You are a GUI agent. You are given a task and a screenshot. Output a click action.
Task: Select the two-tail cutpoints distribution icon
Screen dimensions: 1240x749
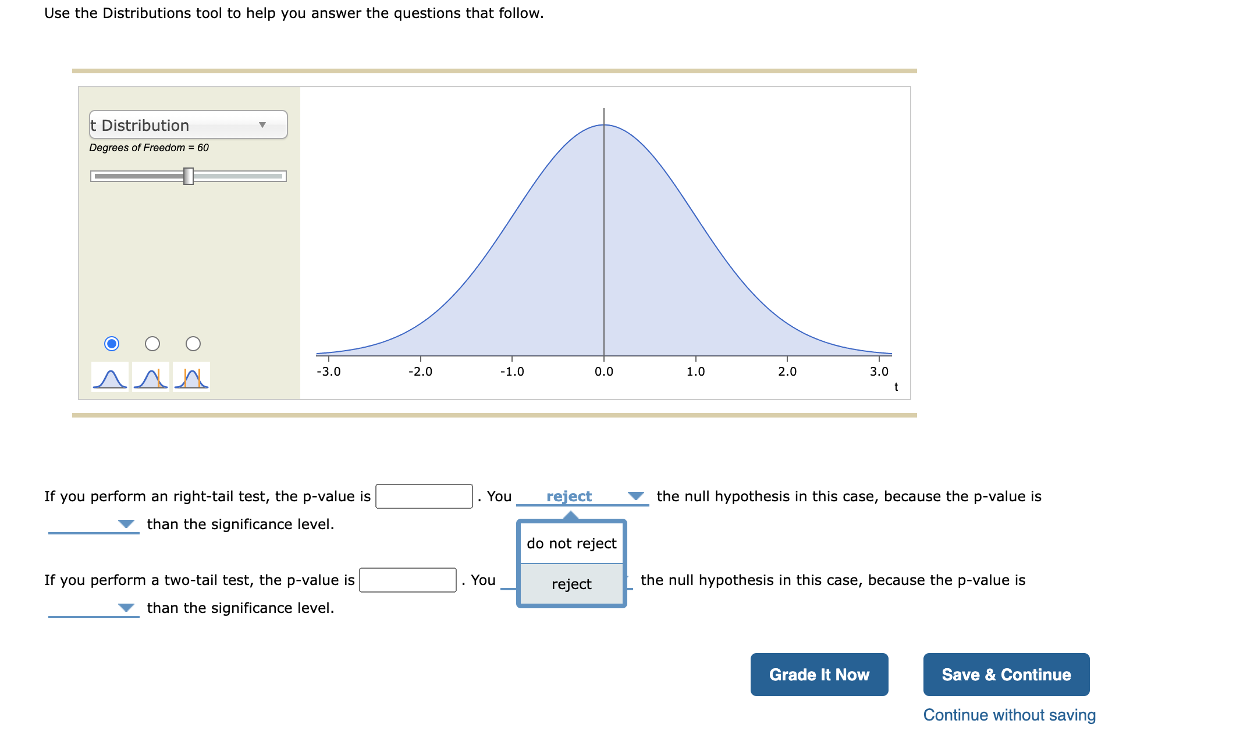[x=191, y=377]
